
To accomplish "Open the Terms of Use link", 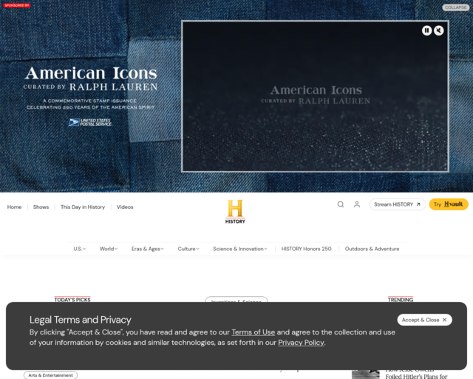I will coord(253,332).
